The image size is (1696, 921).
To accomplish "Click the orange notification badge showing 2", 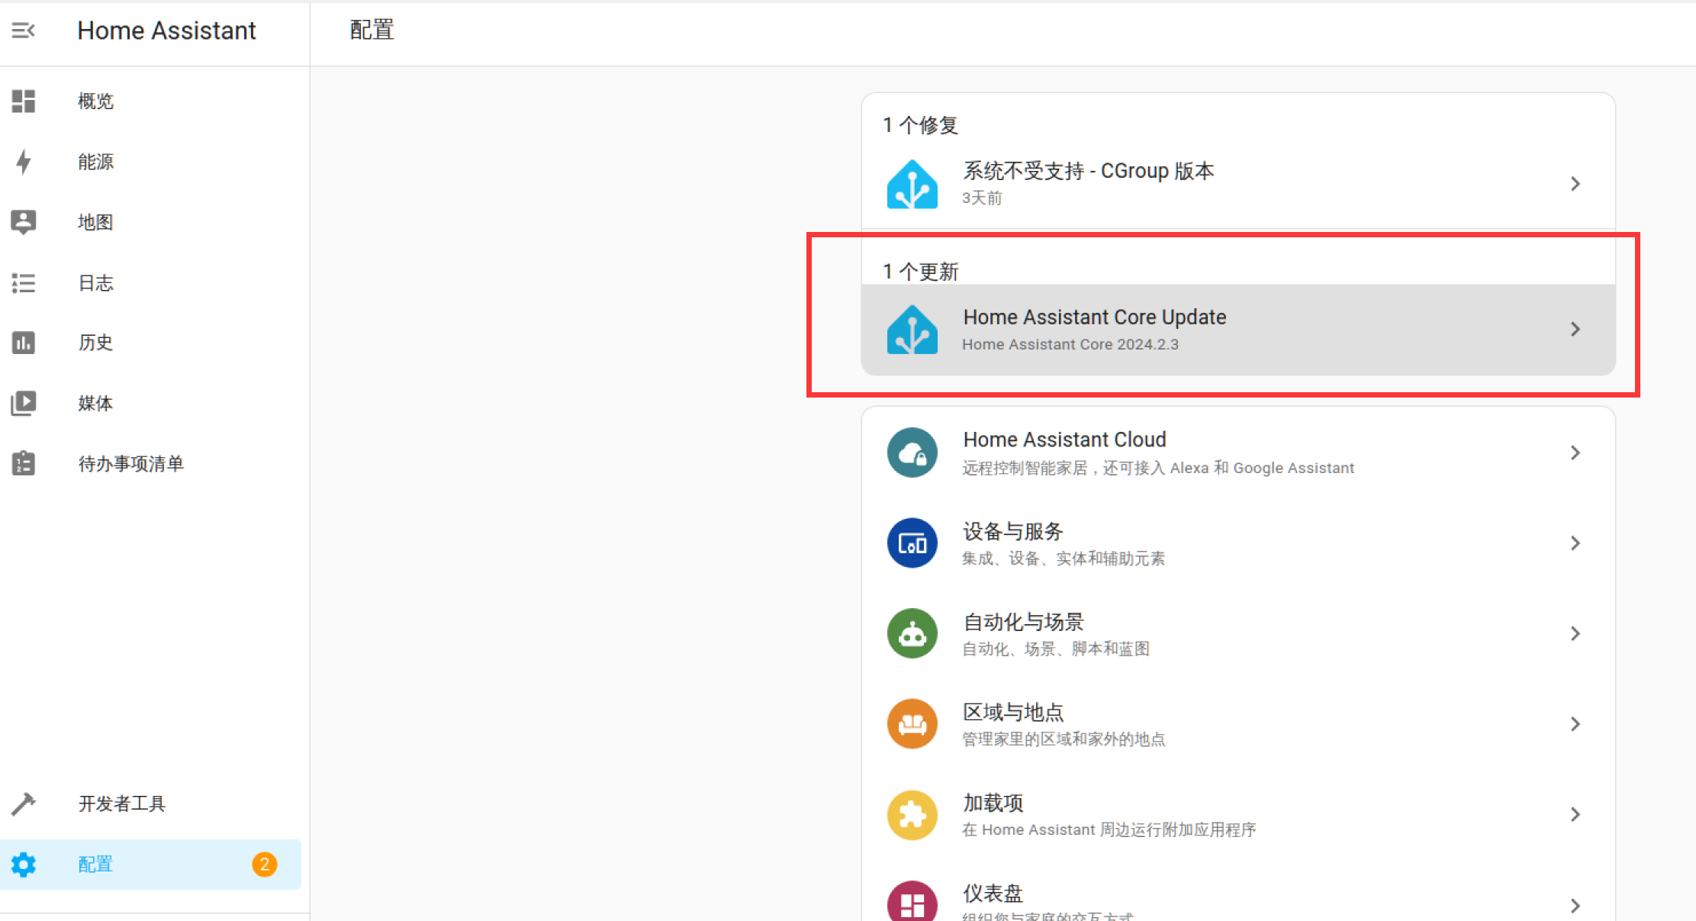I will click(x=265, y=865).
